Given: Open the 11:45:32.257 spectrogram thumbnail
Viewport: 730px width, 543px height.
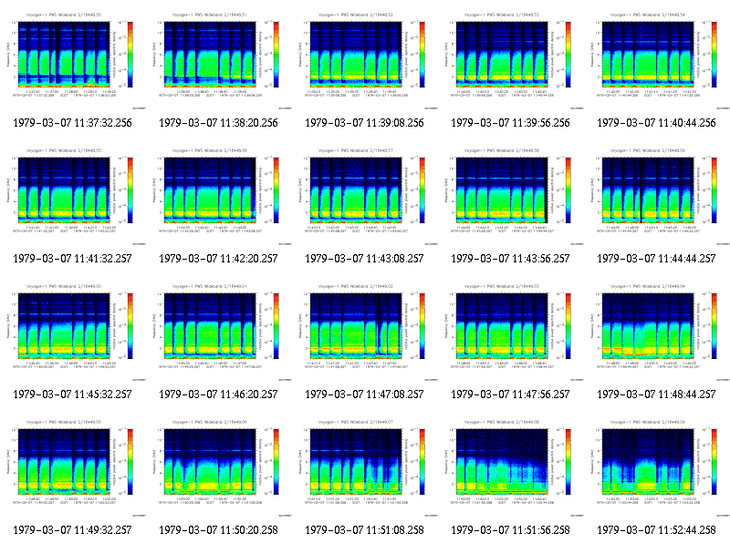Looking at the screenshot, I should pos(73,332).
